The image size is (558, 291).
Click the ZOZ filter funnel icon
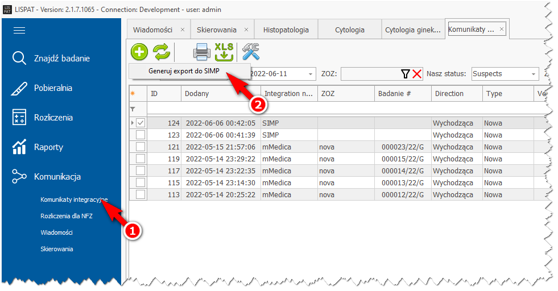[x=405, y=74]
